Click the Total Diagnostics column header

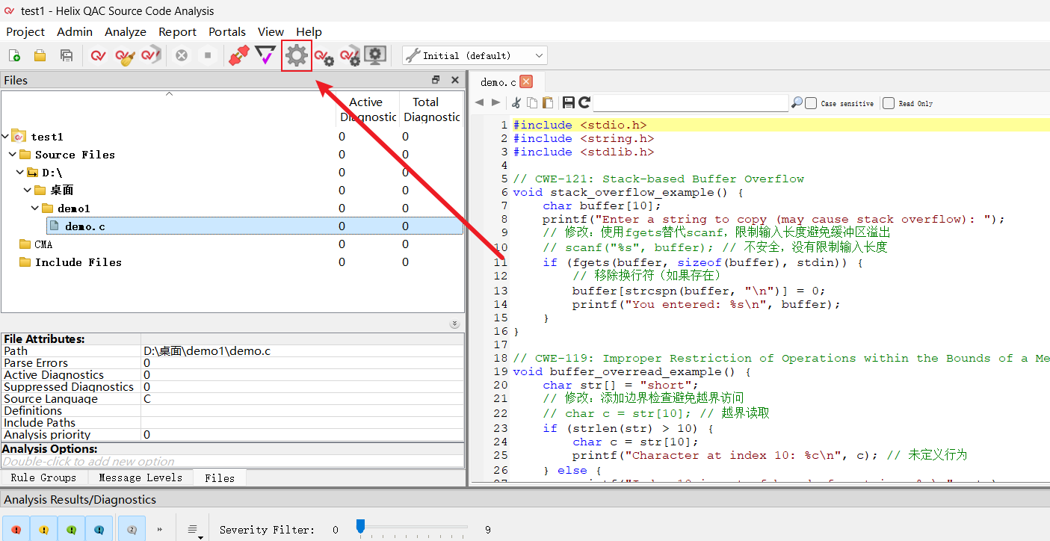430,110
